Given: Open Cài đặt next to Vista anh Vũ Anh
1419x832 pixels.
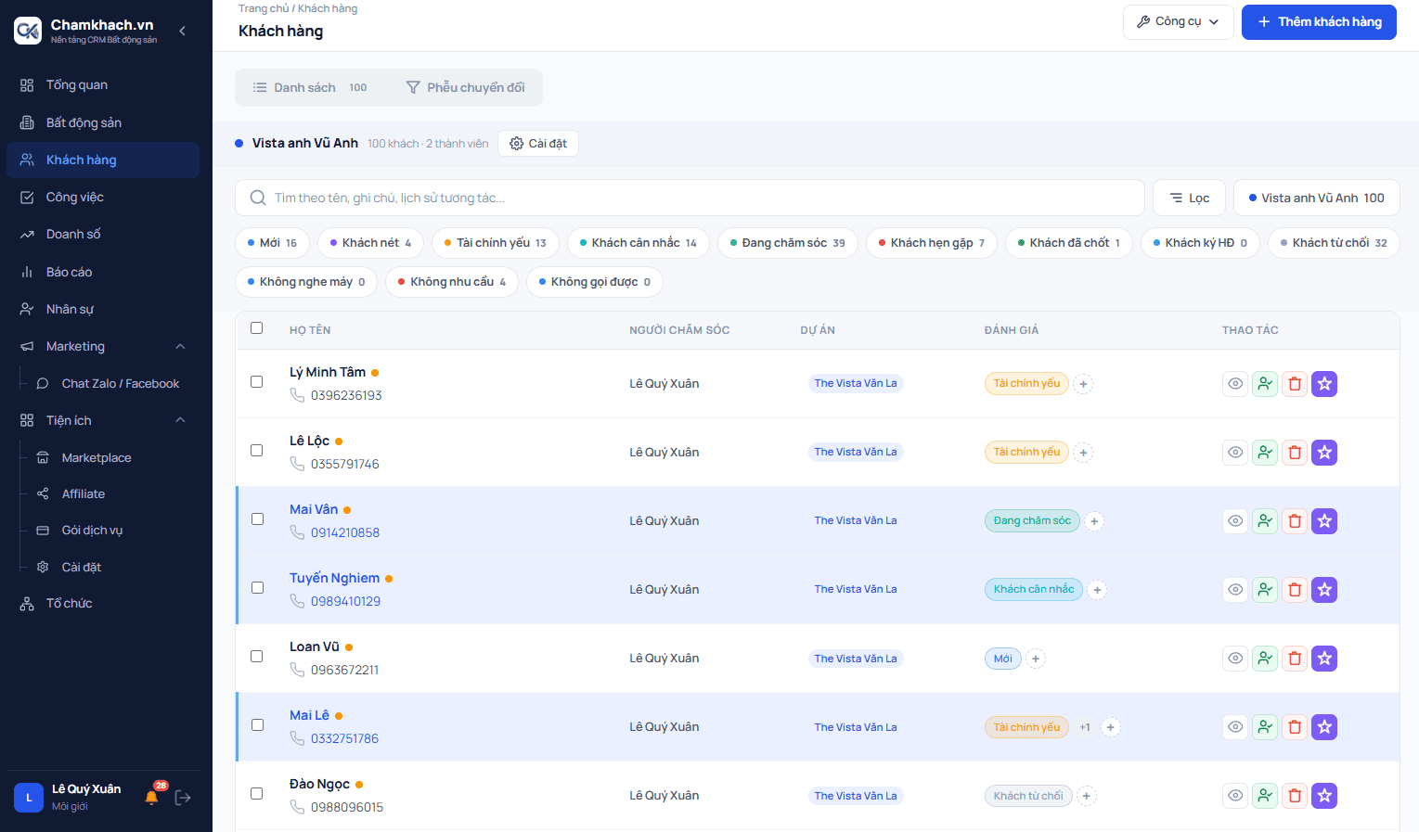Looking at the screenshot, I should click(538, 144).
